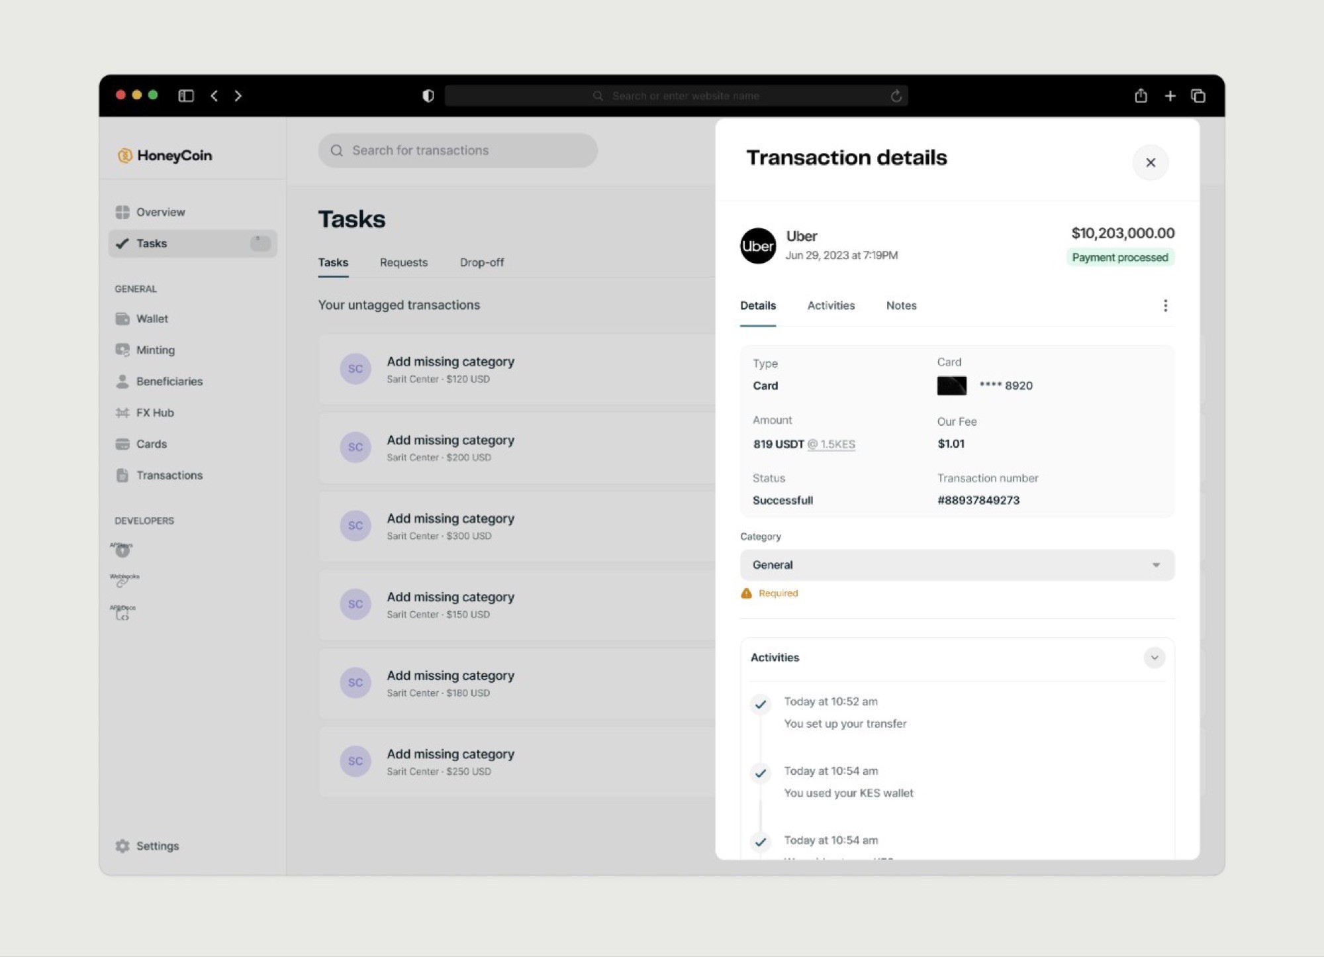The width and height of the screenshot is (1324, 957).
Task: Open the Overview page in the sidebar
Action: pos(150,212)
